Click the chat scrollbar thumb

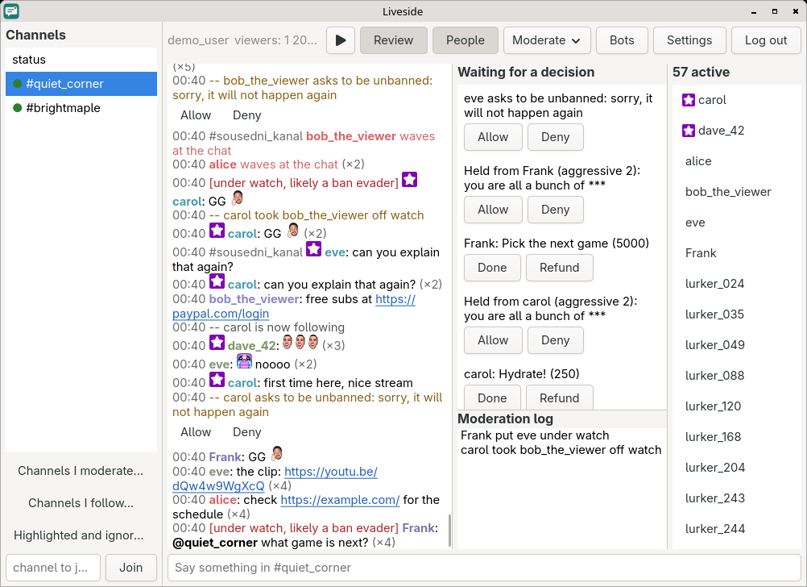450,531
